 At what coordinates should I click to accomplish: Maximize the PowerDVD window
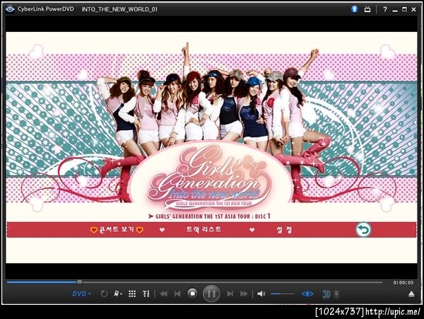click(x=404, y=9)
